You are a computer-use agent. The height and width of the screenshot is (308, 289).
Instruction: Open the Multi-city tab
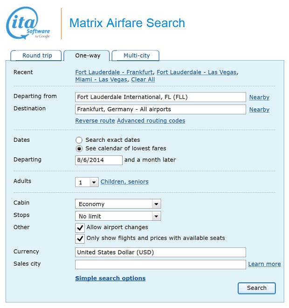point(135,56)
